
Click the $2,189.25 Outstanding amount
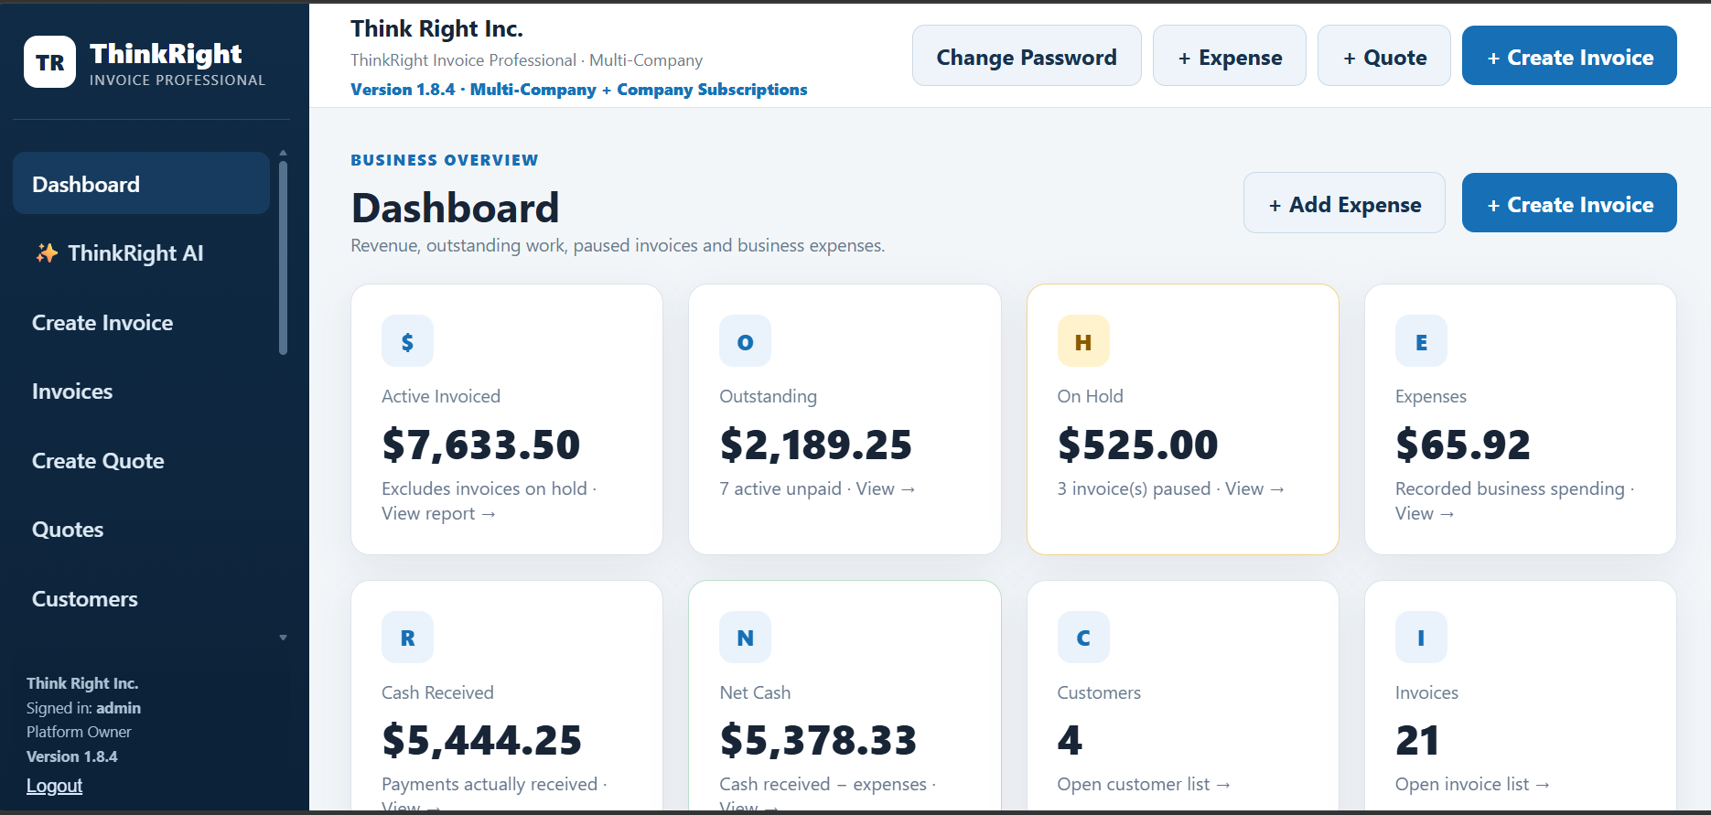pos(816,445)
